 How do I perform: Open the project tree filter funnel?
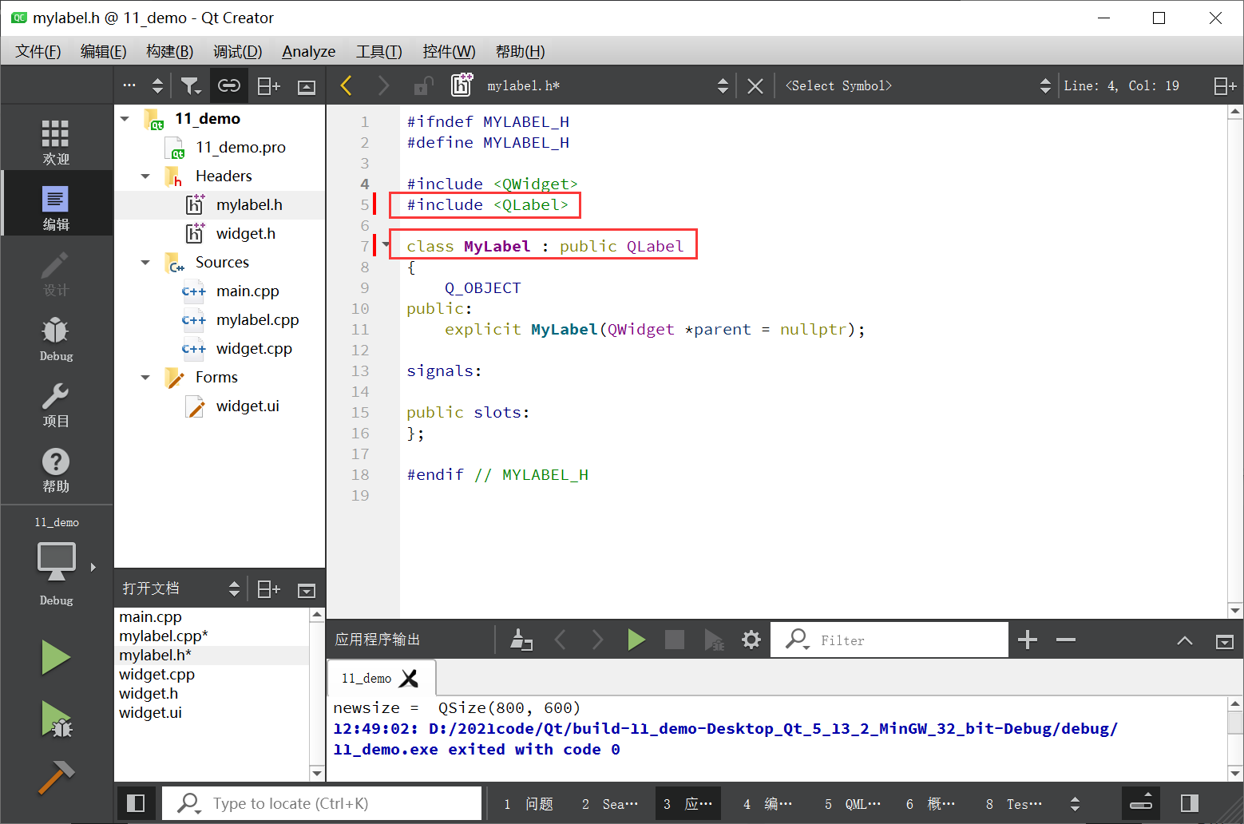click(x=190, y=85)
